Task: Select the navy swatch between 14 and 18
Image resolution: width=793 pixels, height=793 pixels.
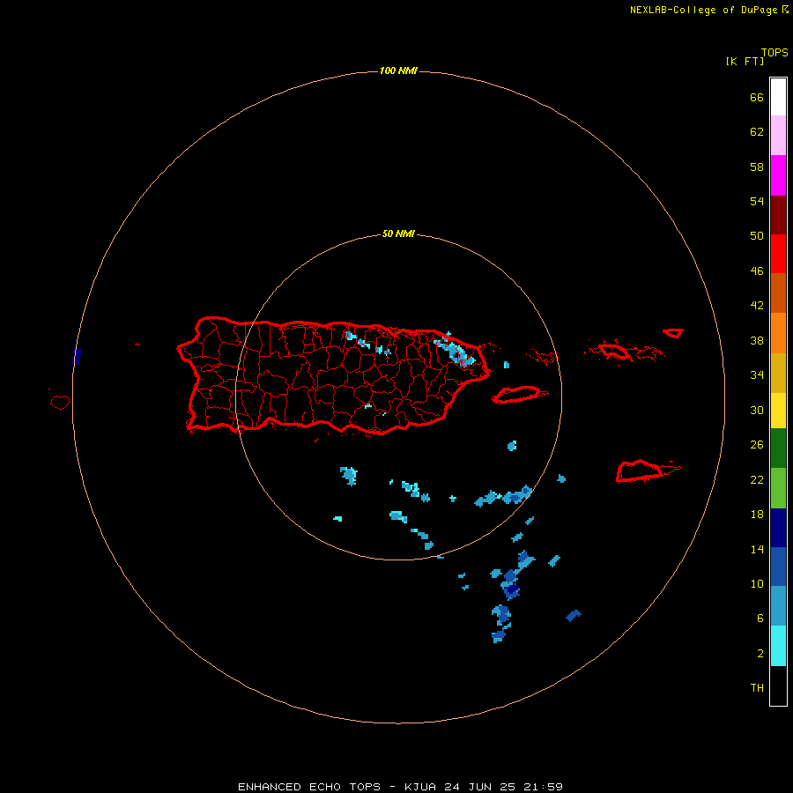Action: [x=778, y=528]
